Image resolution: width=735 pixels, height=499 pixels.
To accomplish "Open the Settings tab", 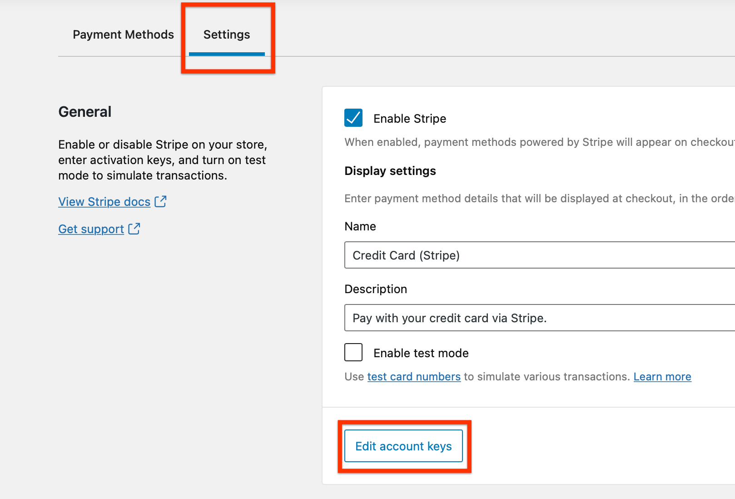I will [227, 35].
